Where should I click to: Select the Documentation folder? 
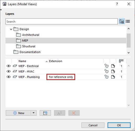(30, 52)
